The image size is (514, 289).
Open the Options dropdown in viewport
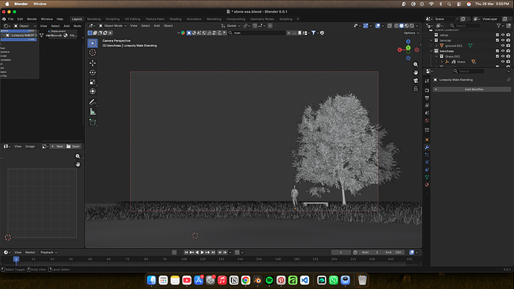[x=411, y=33]
